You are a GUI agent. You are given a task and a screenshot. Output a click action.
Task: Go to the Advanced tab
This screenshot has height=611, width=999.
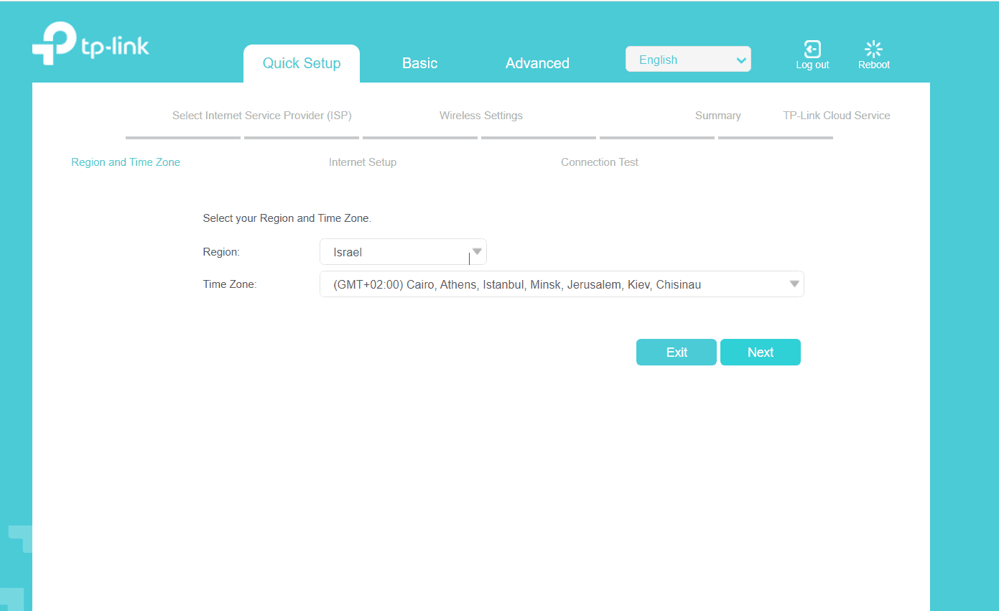[537, 63]
